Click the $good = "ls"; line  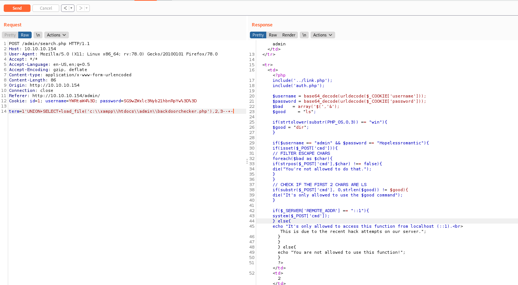pos(294,112)
